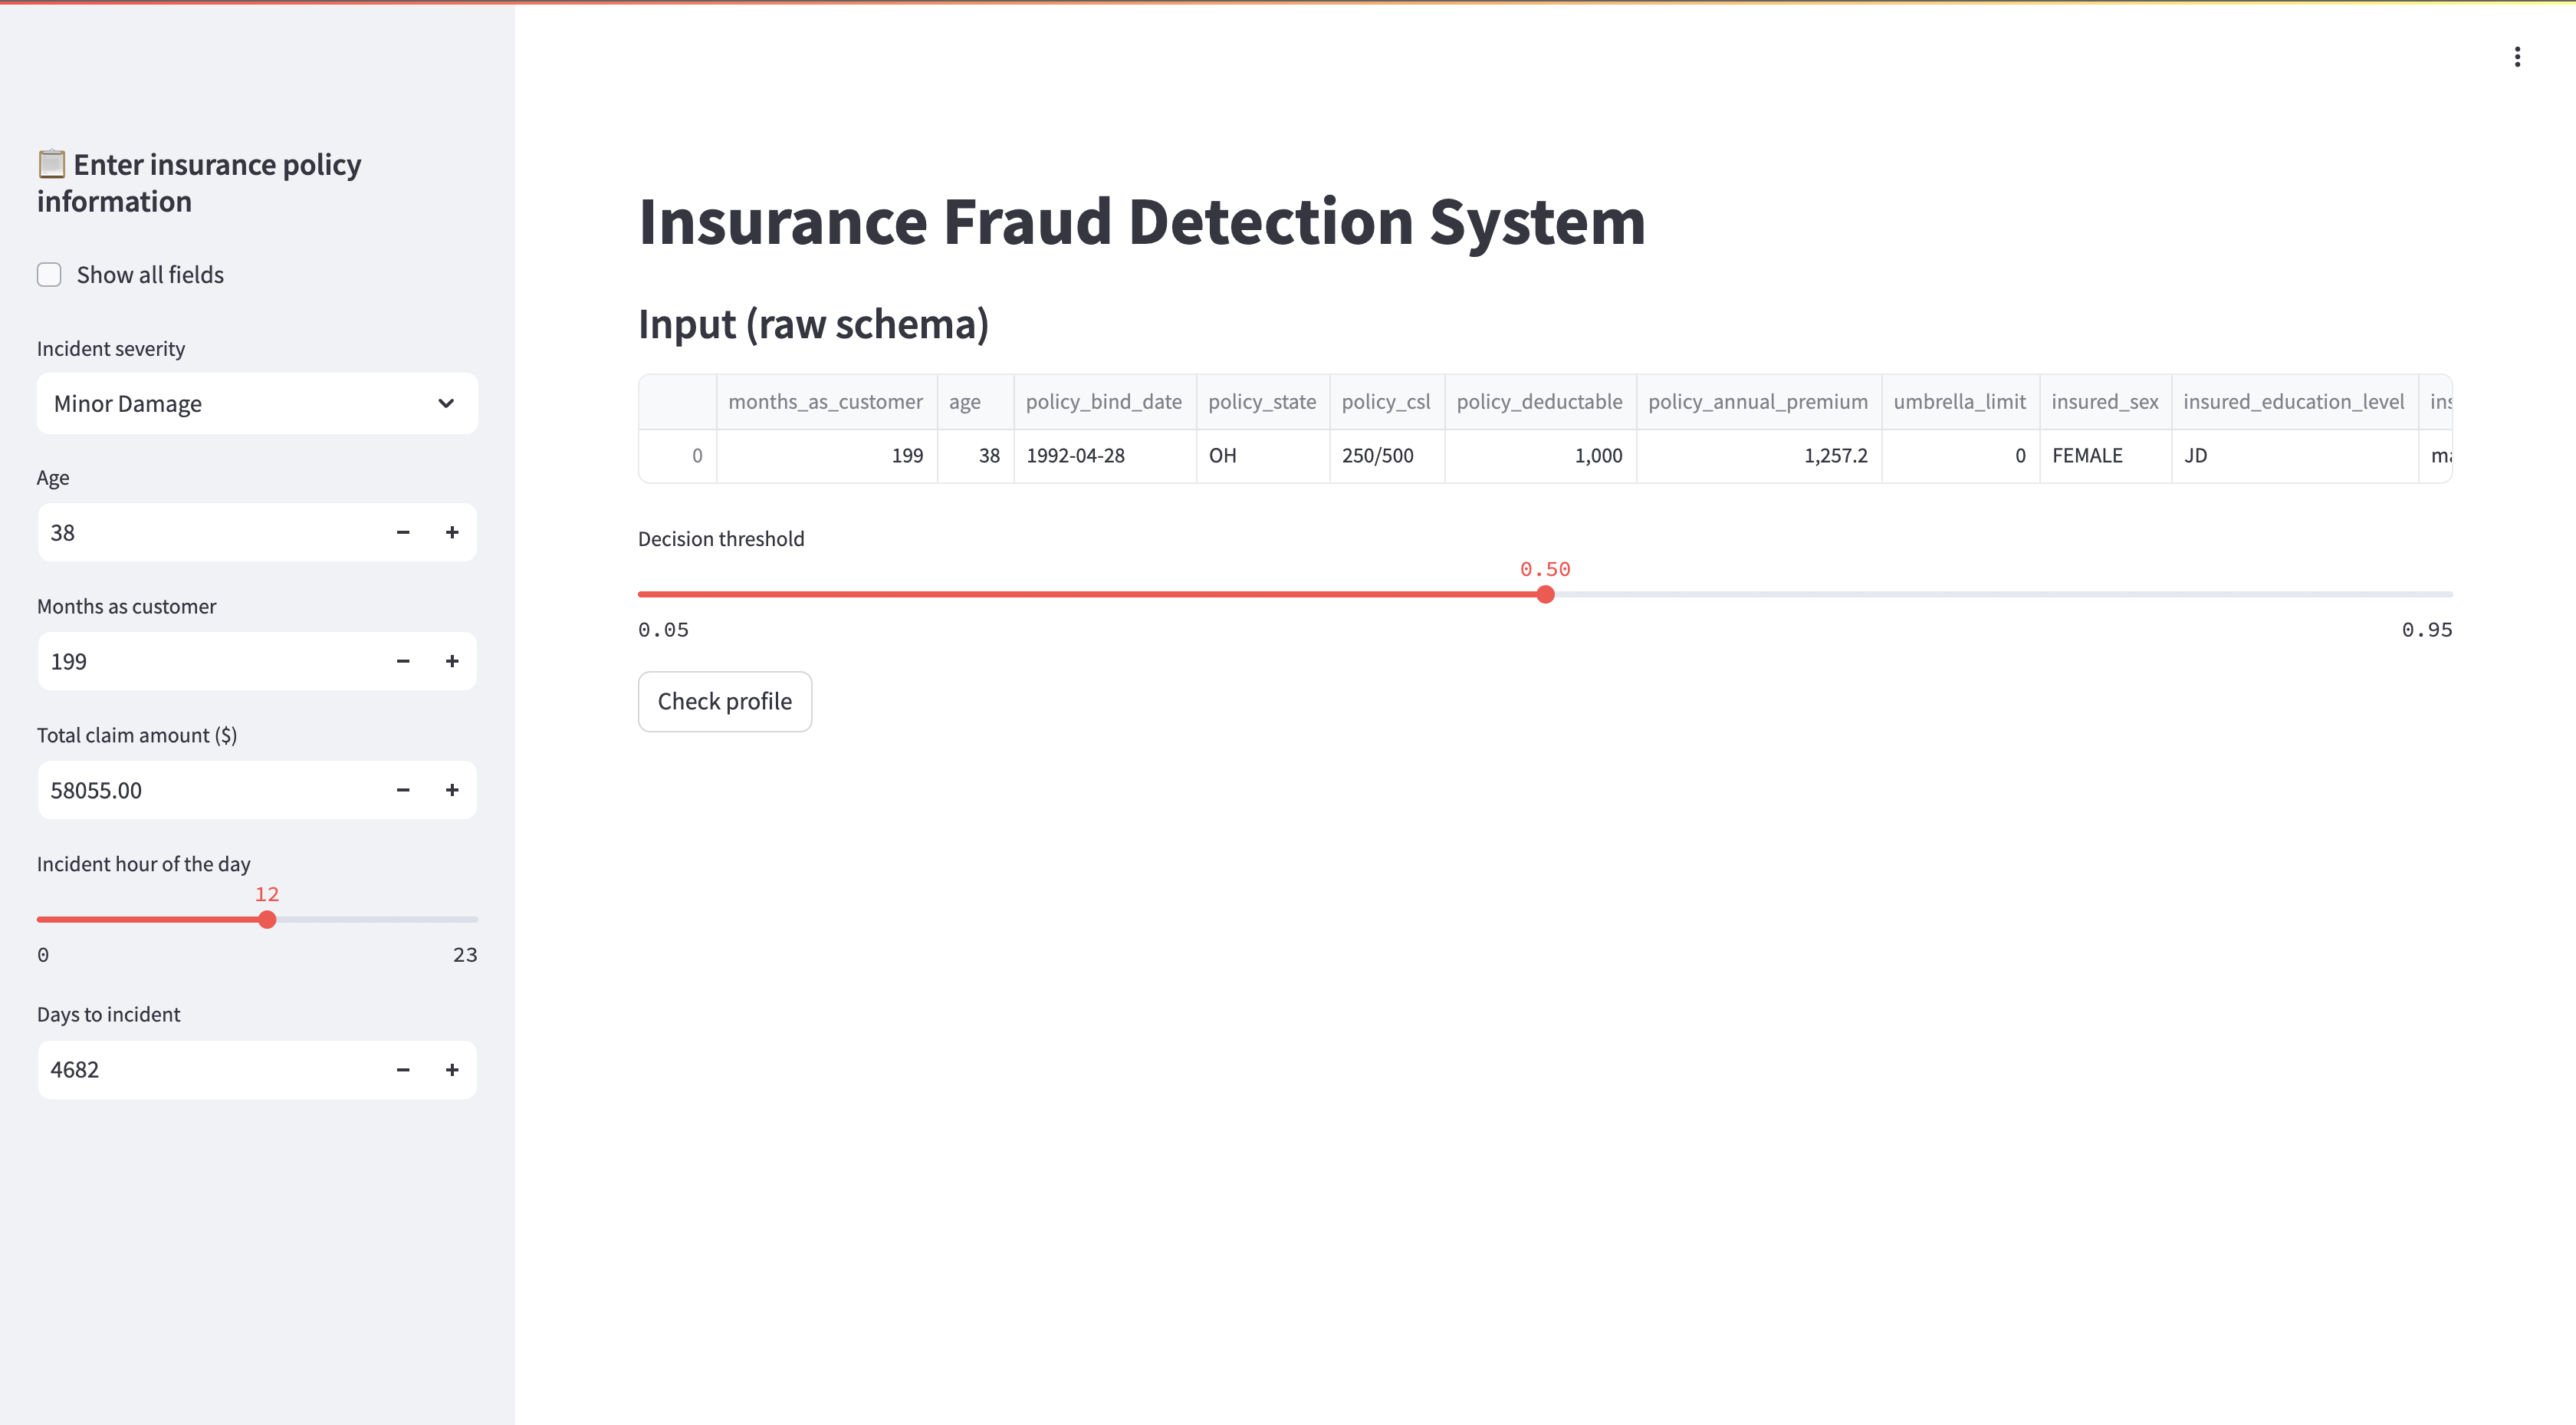Decrement Total claim amount value
Image resolution: width=2576 pixels, height=1425 pixels.
point(403,789)
